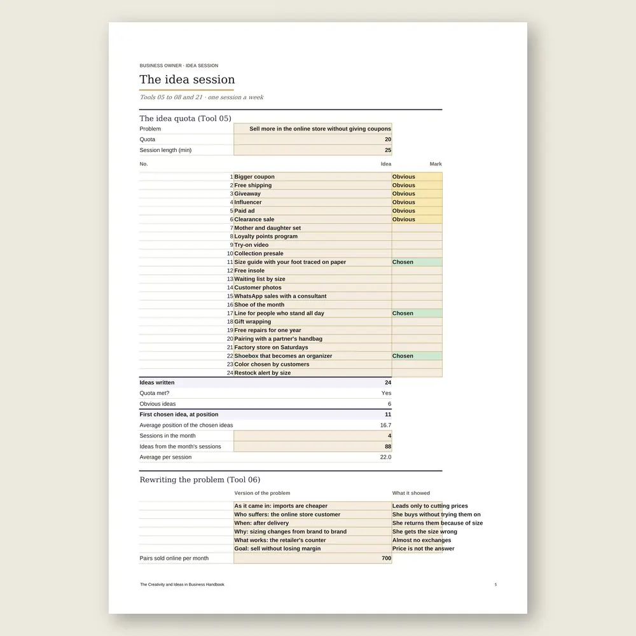Click the Obvious mark beside Clearance sale

coord(417,219)
